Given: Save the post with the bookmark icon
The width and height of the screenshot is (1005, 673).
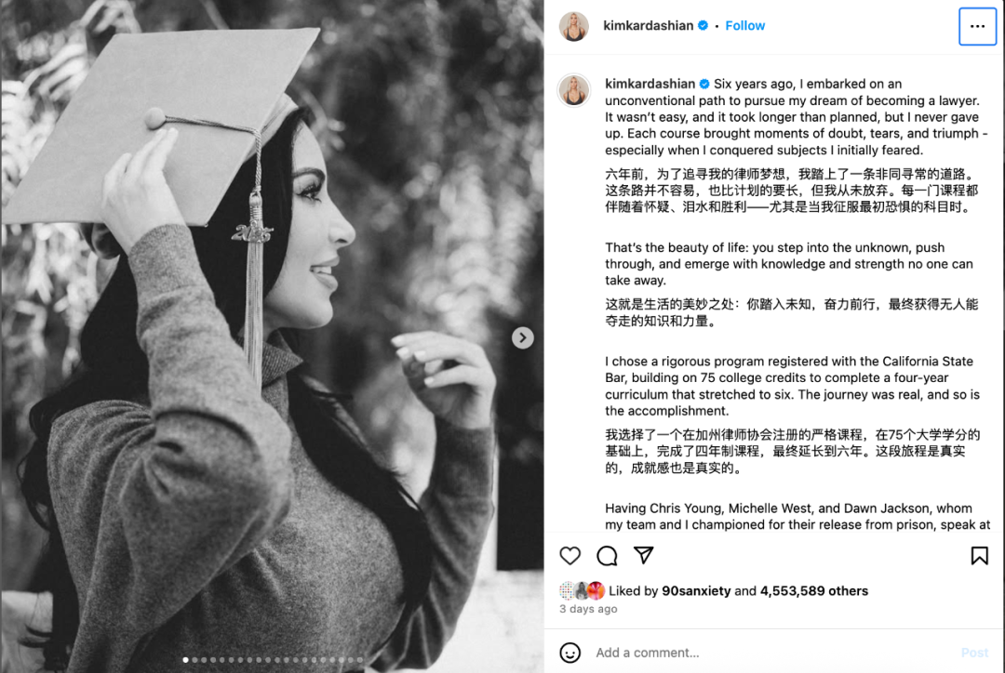Looking at the screenshot, I should point(979,555).
